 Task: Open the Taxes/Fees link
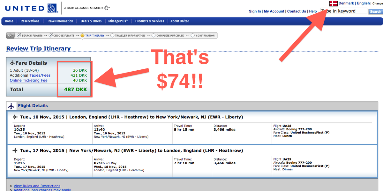click(40, 75)
